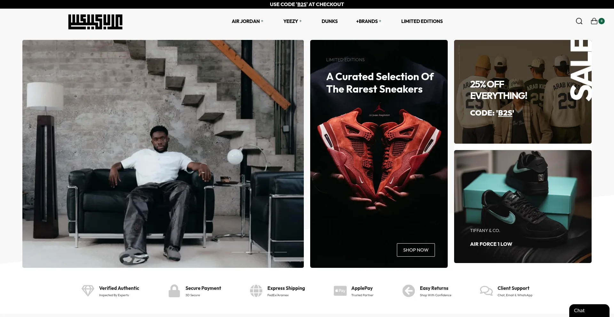This screenshot has width=614, height=317.
Task: Open the Tiffany & Co. Air Force 1 Low banner
Action: (523, 207)
